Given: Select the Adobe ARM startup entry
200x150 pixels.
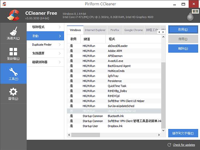Looking at the screenshot, I should (x=114, y=51).
